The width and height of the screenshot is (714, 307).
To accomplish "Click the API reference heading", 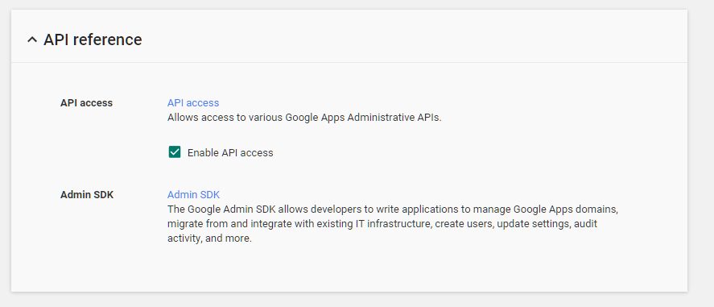I will pos(93,39).
